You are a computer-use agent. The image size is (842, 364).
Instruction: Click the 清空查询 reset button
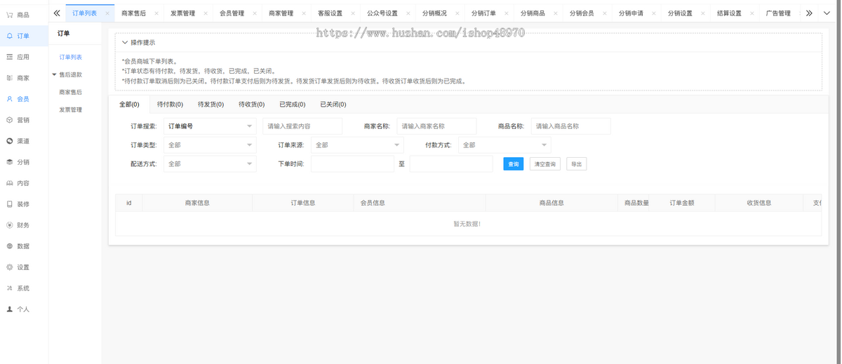click(544, 164)
